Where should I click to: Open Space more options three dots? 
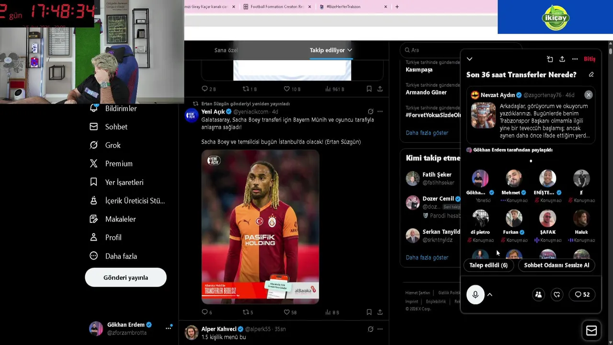click(x=575, y=59)
